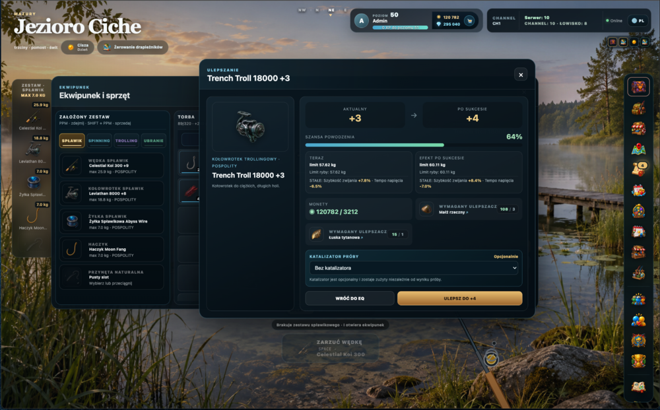Open the open book sidebar icon
Image resolution: width=660 pixels, height=410 pixels.
point(638,386)
